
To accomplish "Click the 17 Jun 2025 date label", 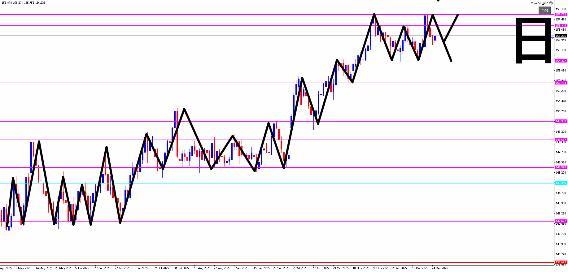I will [x=103, y=268].
